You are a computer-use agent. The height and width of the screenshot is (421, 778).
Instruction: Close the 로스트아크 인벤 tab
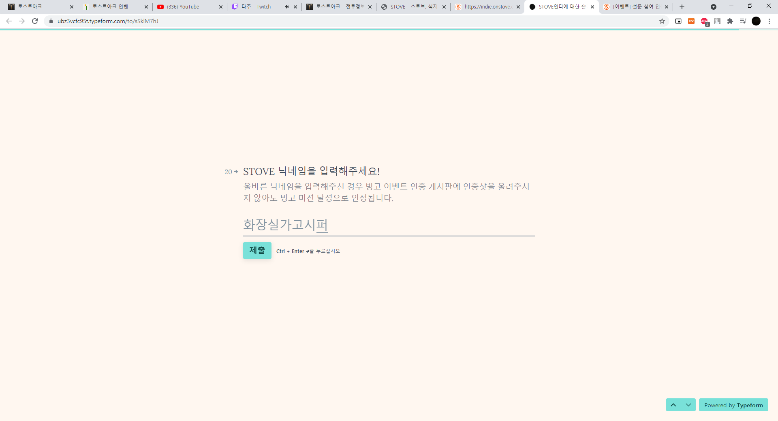(x=146, y=7)
